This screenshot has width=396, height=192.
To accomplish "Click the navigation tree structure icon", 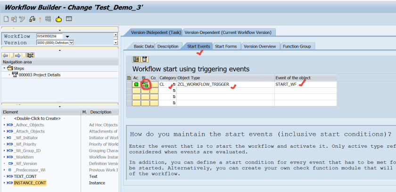I will tap(31, 55).
